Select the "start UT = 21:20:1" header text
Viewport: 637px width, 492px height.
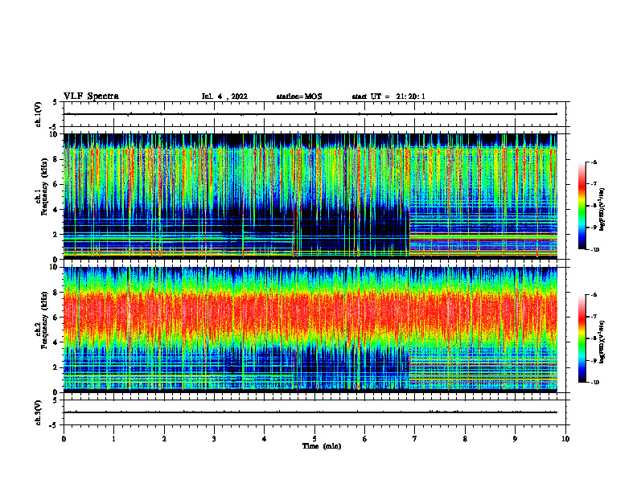(x=388, y=96)
